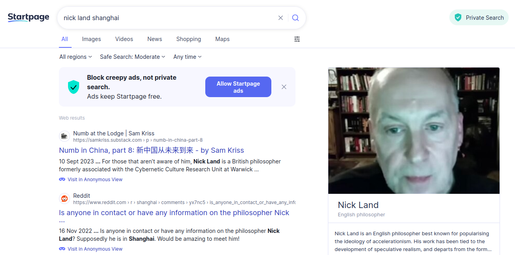Viewport: 515px width, 255px height.
Task: Click the Reddit site name text
Action: click(81, 196)
